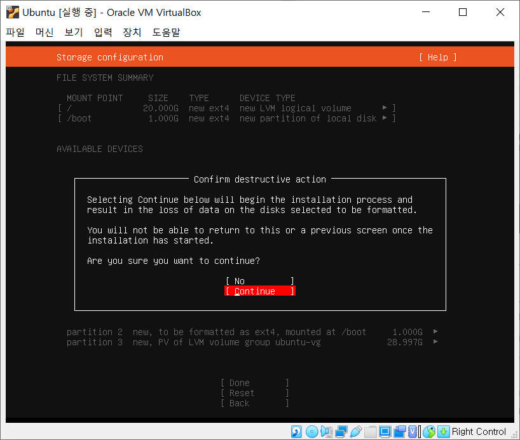Viewport: 520px width, 440px height.
Task: Click the 28.997G size value
Action: pyautogui.click(x=405, y=342)
